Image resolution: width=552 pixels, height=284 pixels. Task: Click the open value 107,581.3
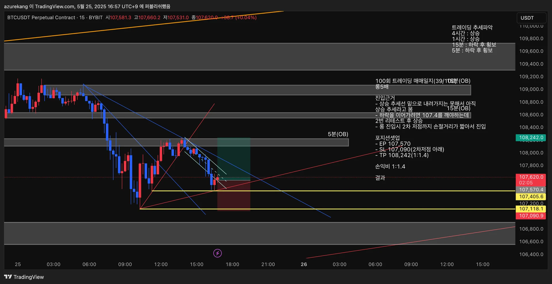[120, 18]
